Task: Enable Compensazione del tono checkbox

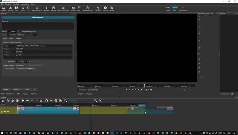Action: click(x=20, y=32)
